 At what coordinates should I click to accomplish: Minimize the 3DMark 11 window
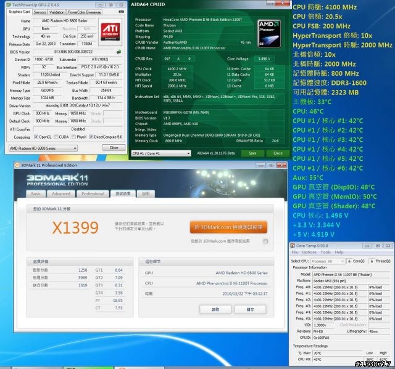(260, 165)
